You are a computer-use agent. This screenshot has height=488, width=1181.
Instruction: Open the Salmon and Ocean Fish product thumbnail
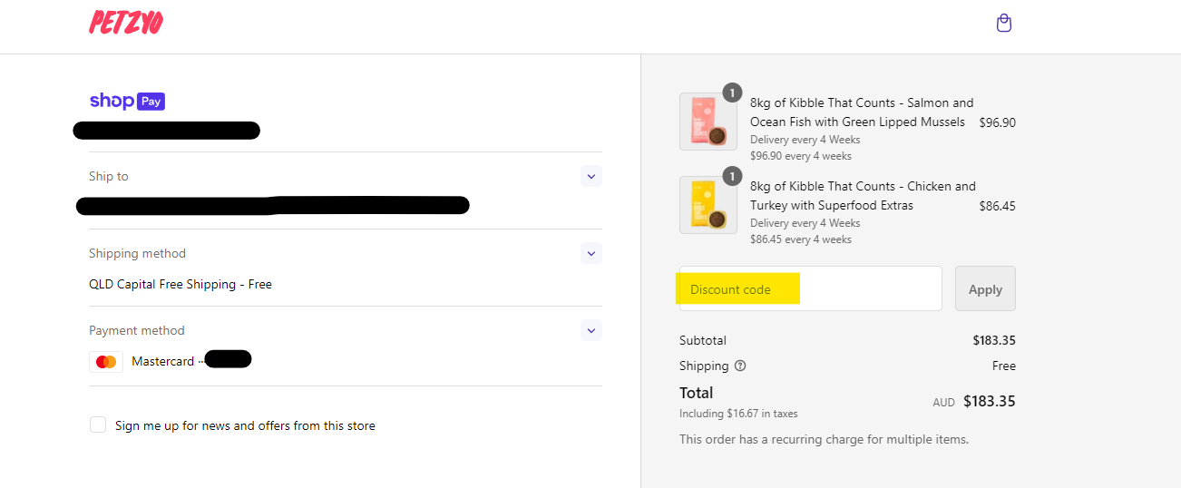pos(708,122)
